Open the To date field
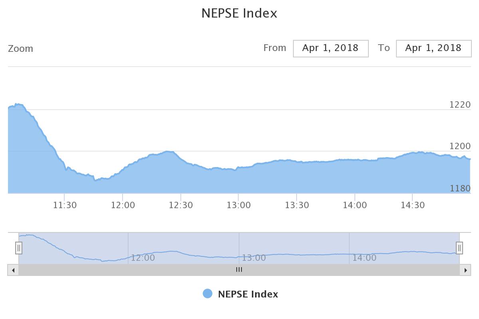Screen dimensions: 479x319 point(433,48)
